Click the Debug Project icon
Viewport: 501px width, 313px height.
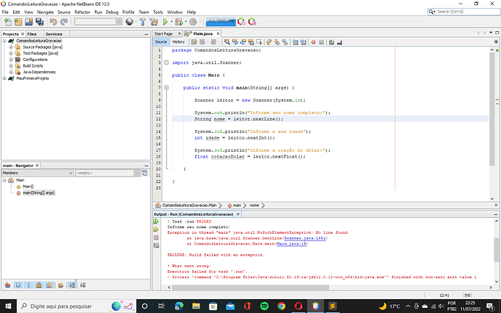[x=179, y=22]
